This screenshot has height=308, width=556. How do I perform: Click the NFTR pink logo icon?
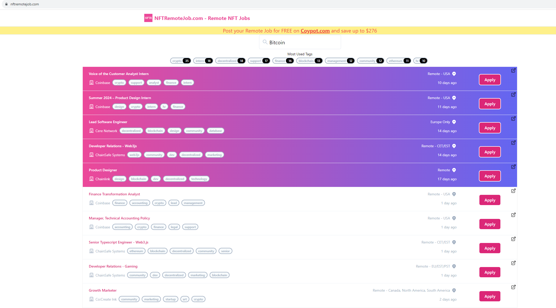pyautogui.click(x=148, y=18)
